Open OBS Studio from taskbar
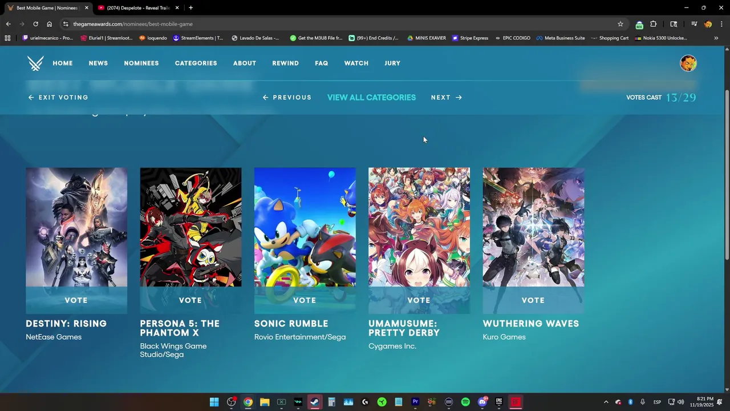 [x=231, y=402]
